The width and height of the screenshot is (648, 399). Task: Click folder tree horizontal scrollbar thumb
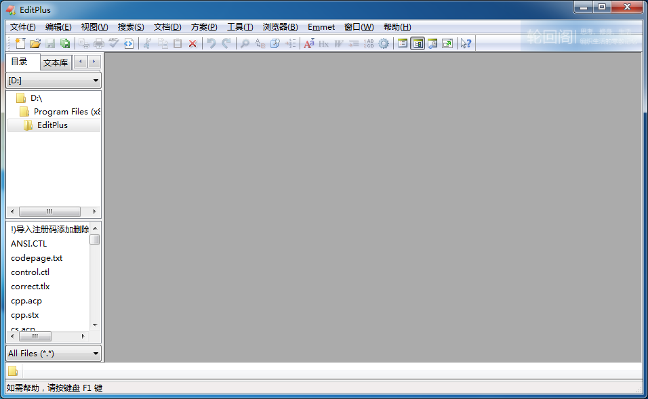49,211
